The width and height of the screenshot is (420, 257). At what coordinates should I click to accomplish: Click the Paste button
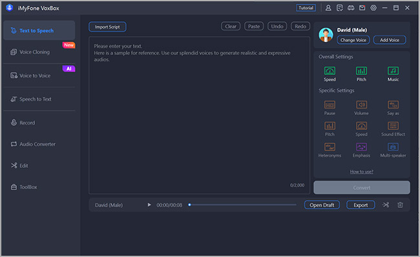(254, 26)
